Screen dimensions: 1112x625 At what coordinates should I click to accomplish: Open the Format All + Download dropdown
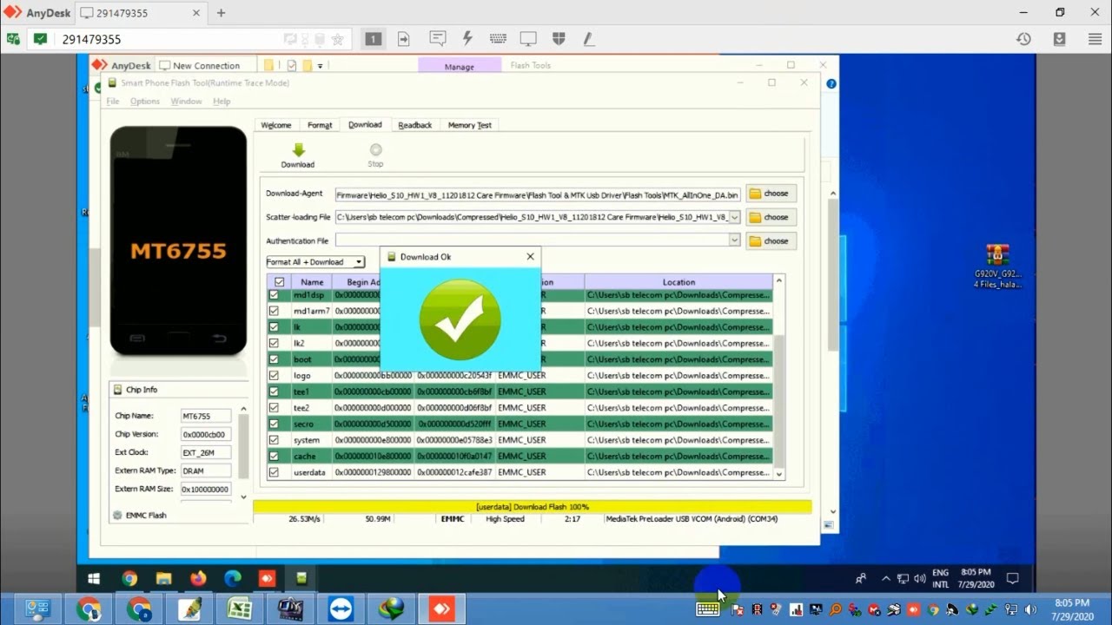[x=314, y=261]
